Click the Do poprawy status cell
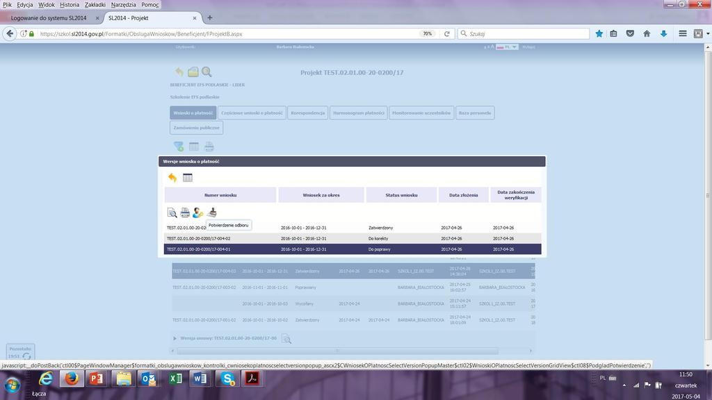 point(379,249)
